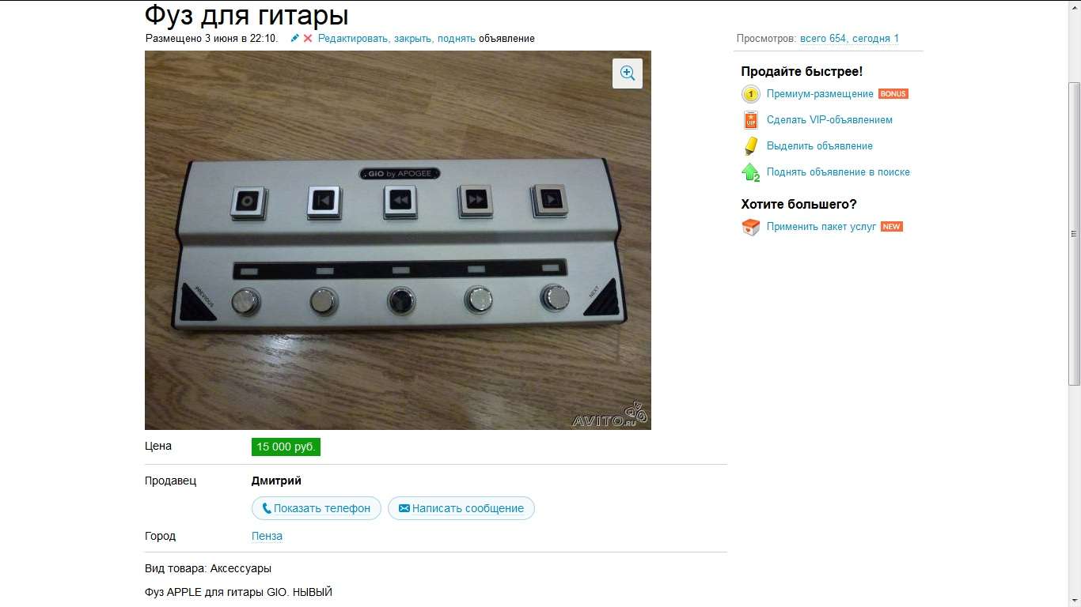Click Поднять объявление в поиске
This screenshot has height=607, width=1081.
coord(838,172)
